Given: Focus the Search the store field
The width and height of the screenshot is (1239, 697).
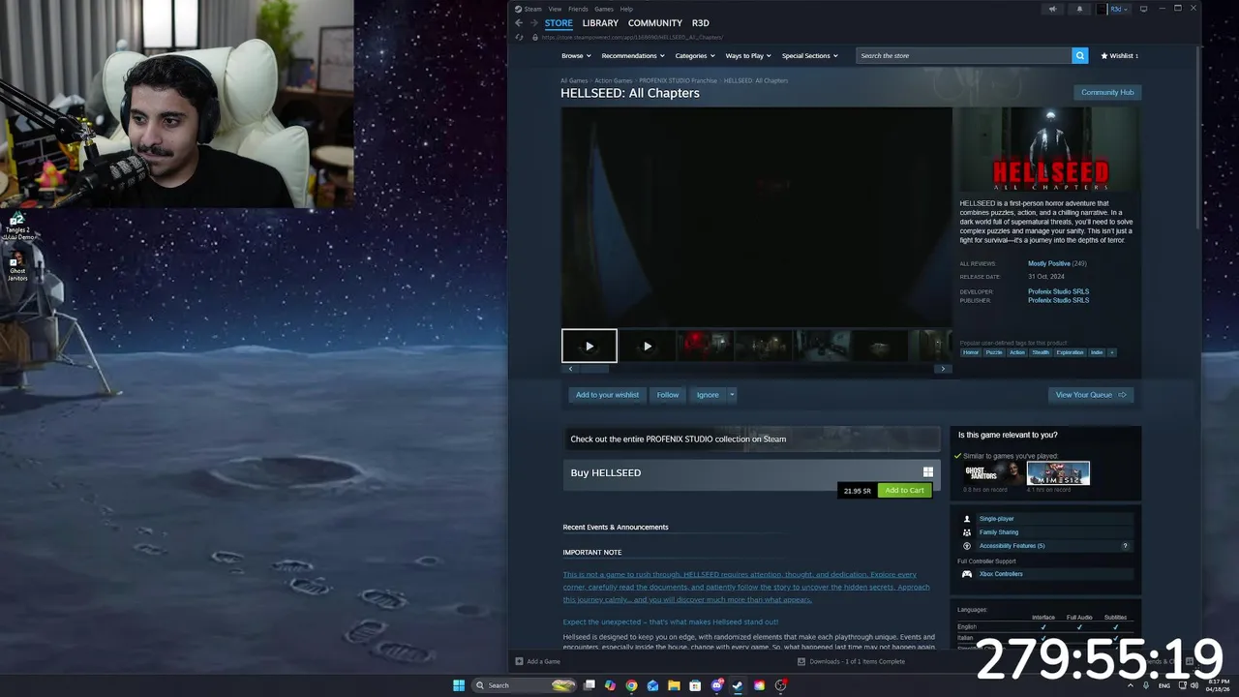Looking at the screenshot, I should [964, 55].
